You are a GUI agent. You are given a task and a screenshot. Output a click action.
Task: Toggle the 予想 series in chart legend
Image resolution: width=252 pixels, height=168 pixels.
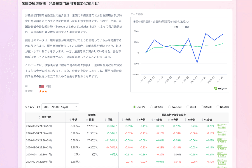pos(174,27)
